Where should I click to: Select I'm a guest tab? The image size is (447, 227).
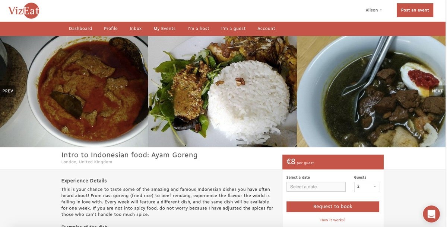pos(233,29)
